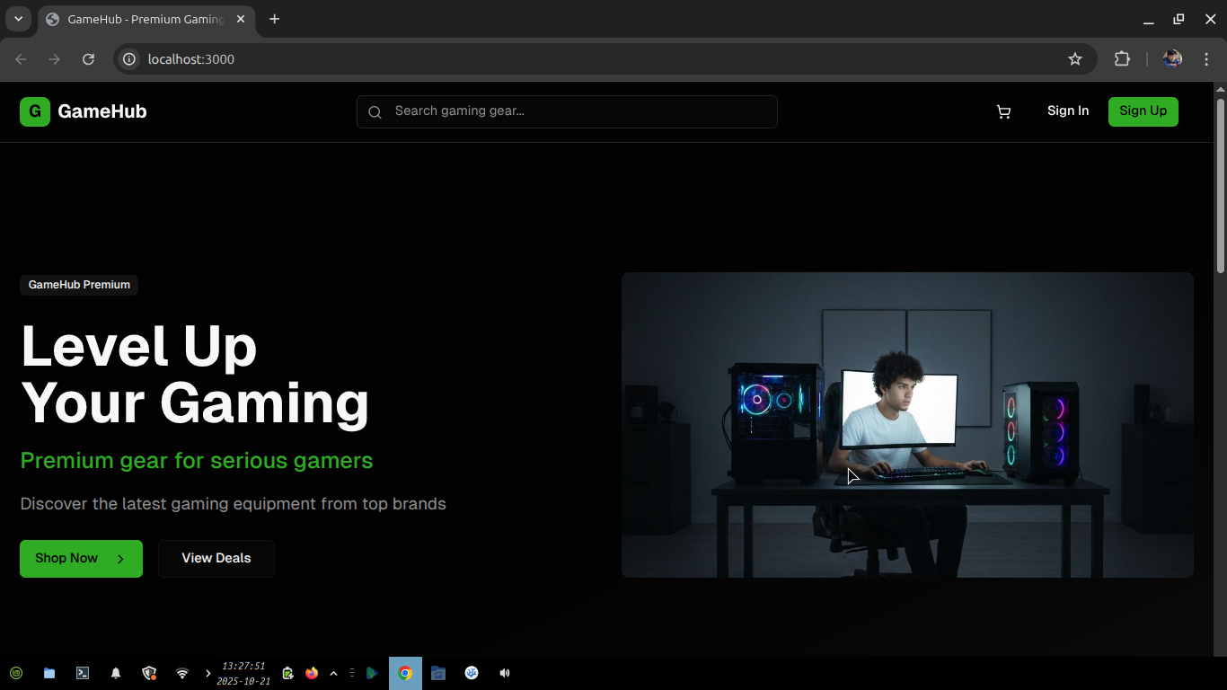Screen dimensions: 1227x690
Task: Launch Firefox from the taskbar
Action: coord(312,672)
